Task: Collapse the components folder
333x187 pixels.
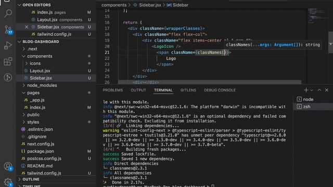Action: [x=56, y=56]
